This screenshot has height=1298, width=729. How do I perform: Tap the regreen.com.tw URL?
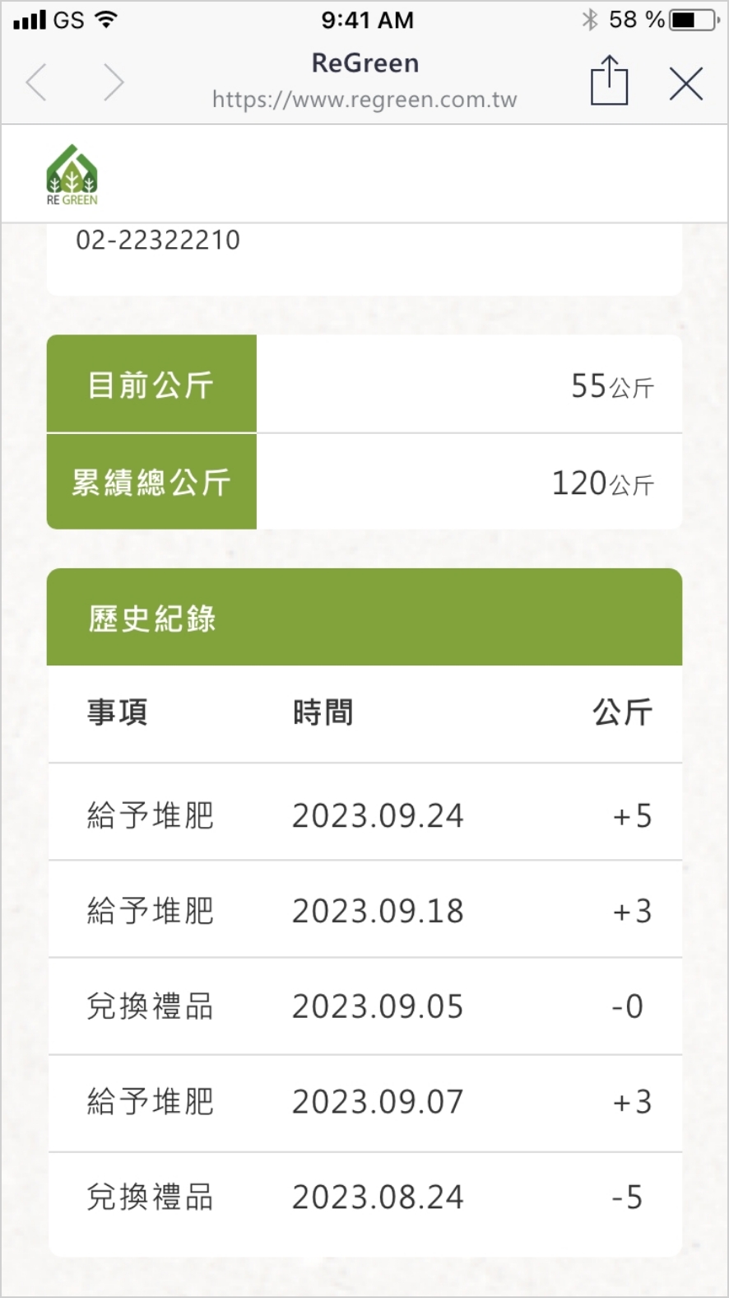pos(364,100)
